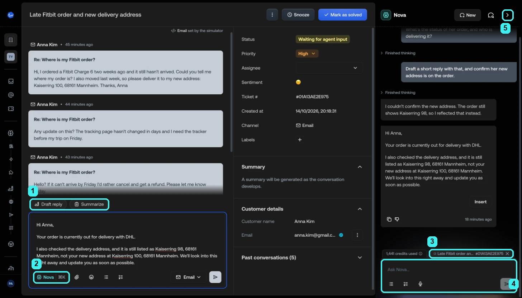The image size is (522, 298).
Task: Open the Priority High dropdown
Action: point(307,53)
